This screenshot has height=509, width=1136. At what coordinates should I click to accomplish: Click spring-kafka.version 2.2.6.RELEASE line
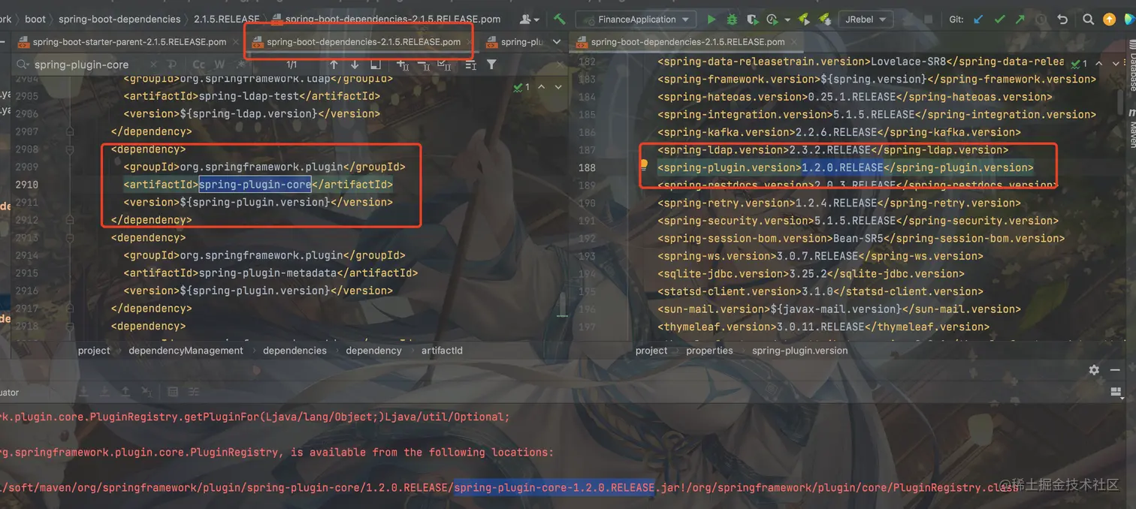pyautogui.click(x=839, y=132)
